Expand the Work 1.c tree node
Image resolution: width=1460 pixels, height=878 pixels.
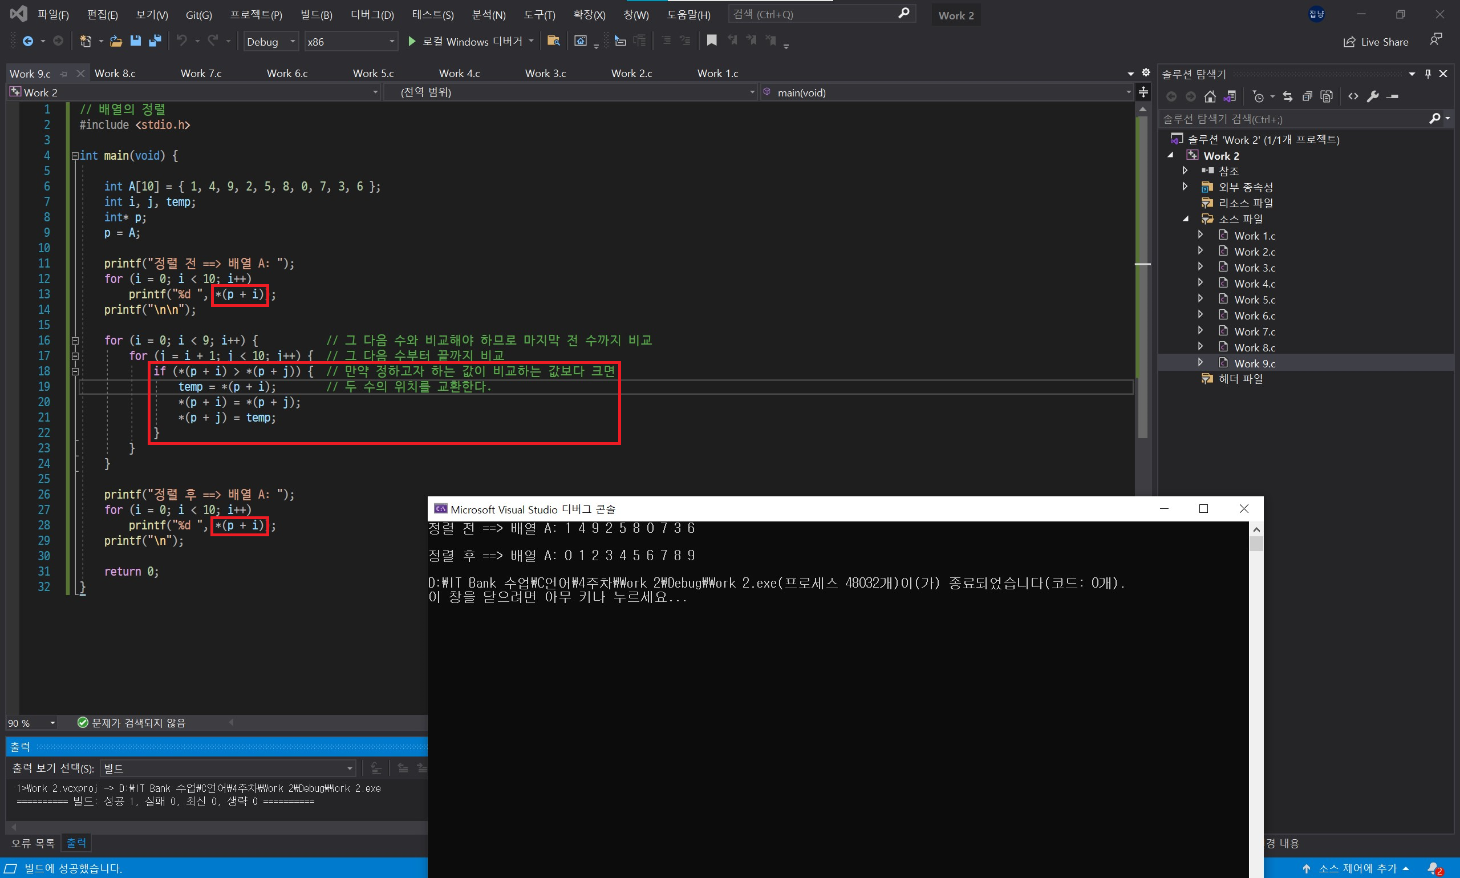tap(1200, 235)
